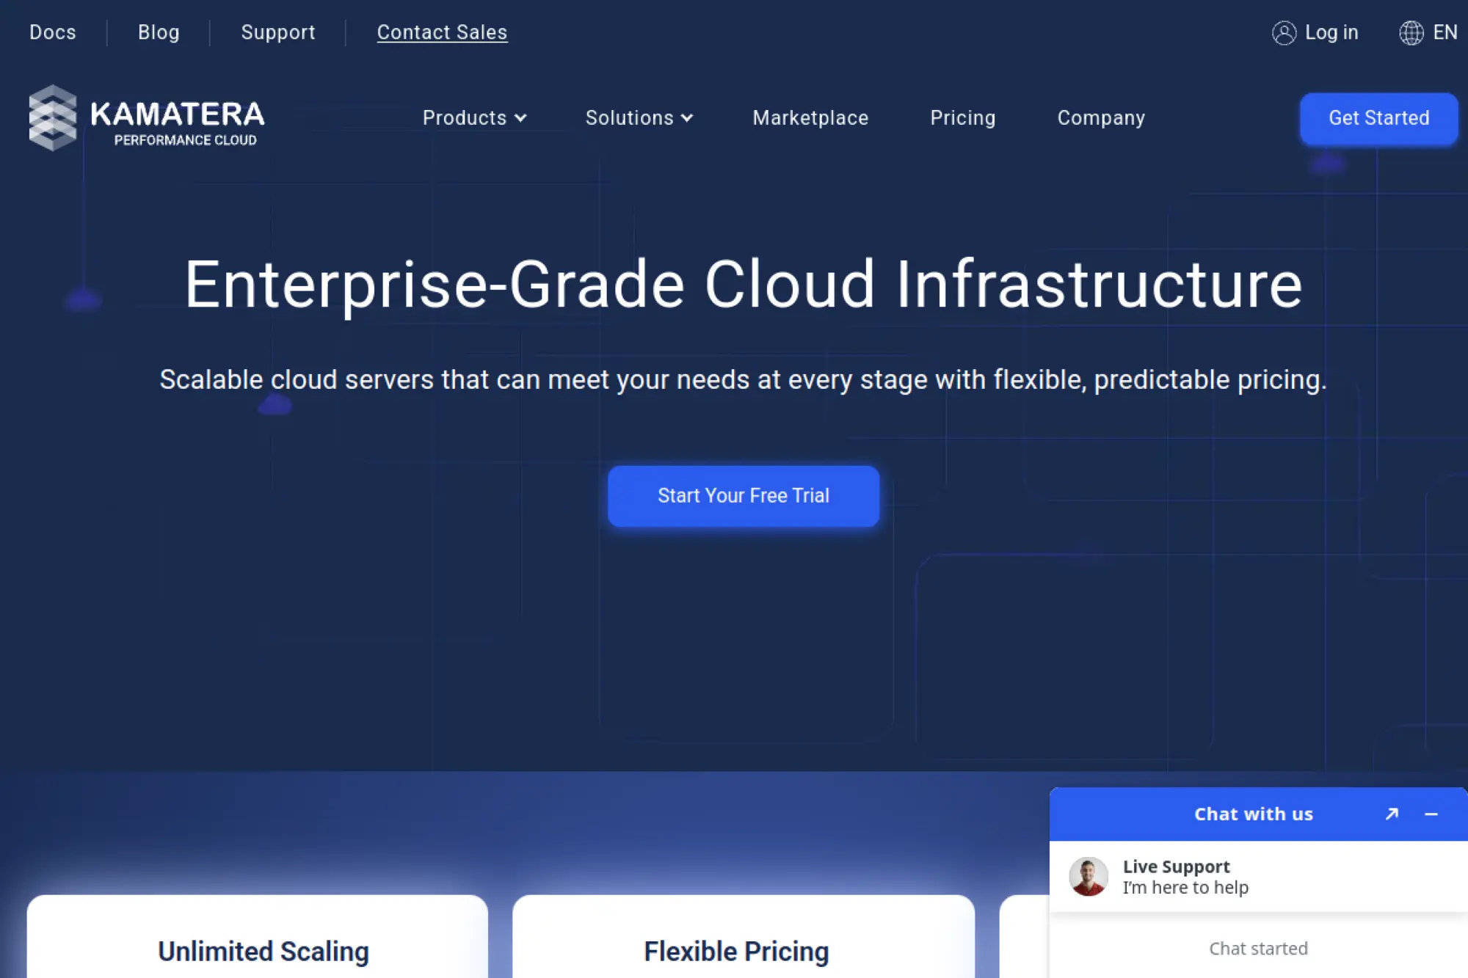This screenshot has height=978, width=1468.
Task: Click the Kamatera cube logo icon
Action: [x=52, y=117]
